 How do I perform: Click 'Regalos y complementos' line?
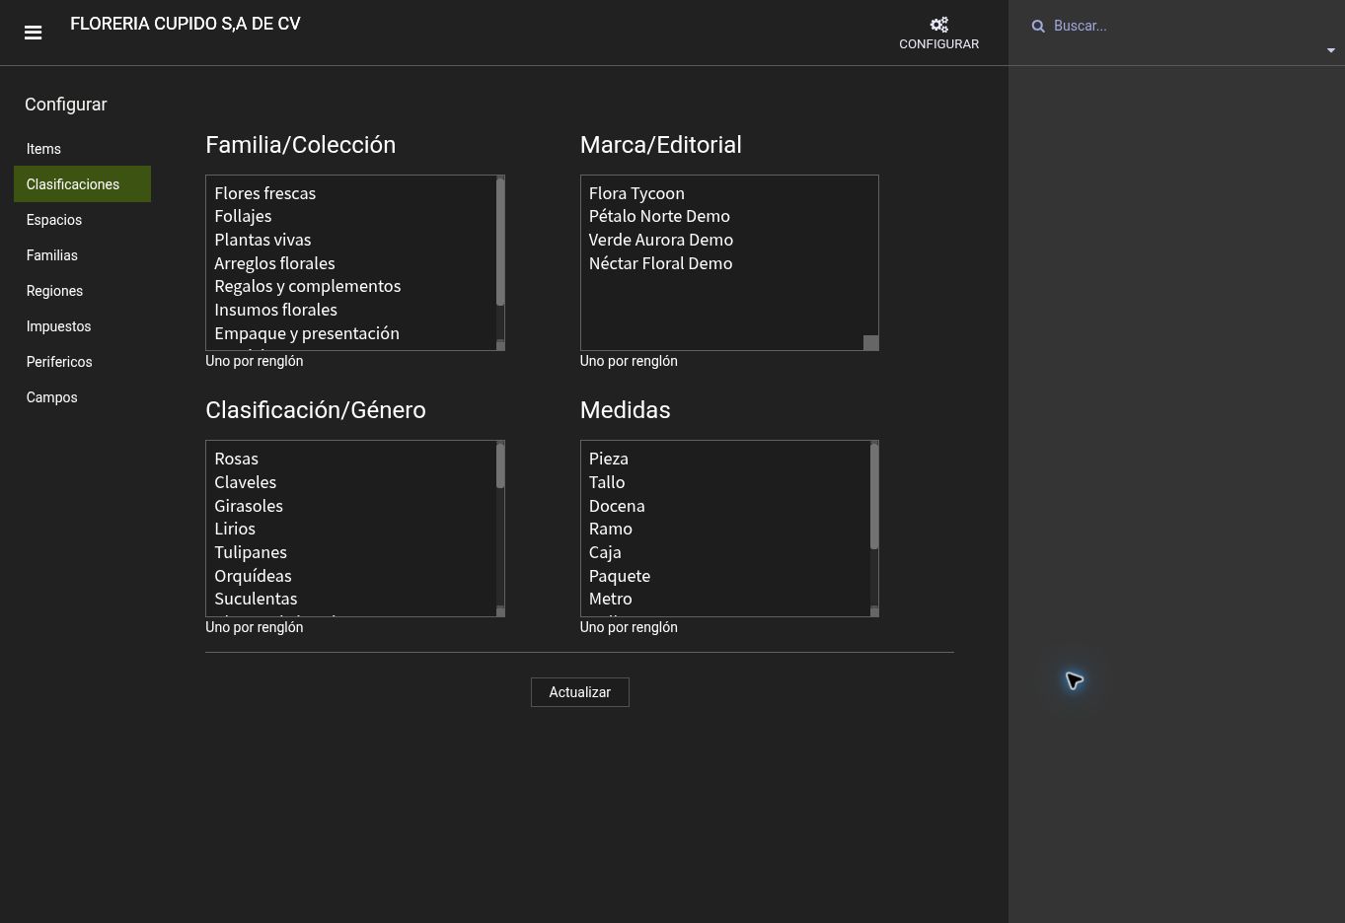pyautogui.click(x=308, y=286)
